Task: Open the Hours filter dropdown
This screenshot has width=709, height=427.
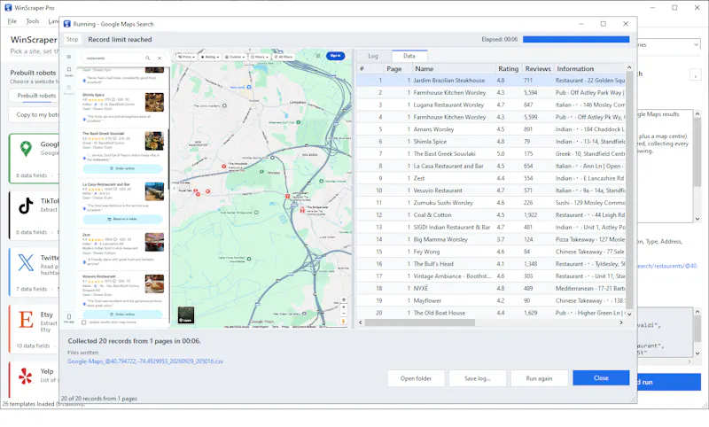Action: pos(260,57)
